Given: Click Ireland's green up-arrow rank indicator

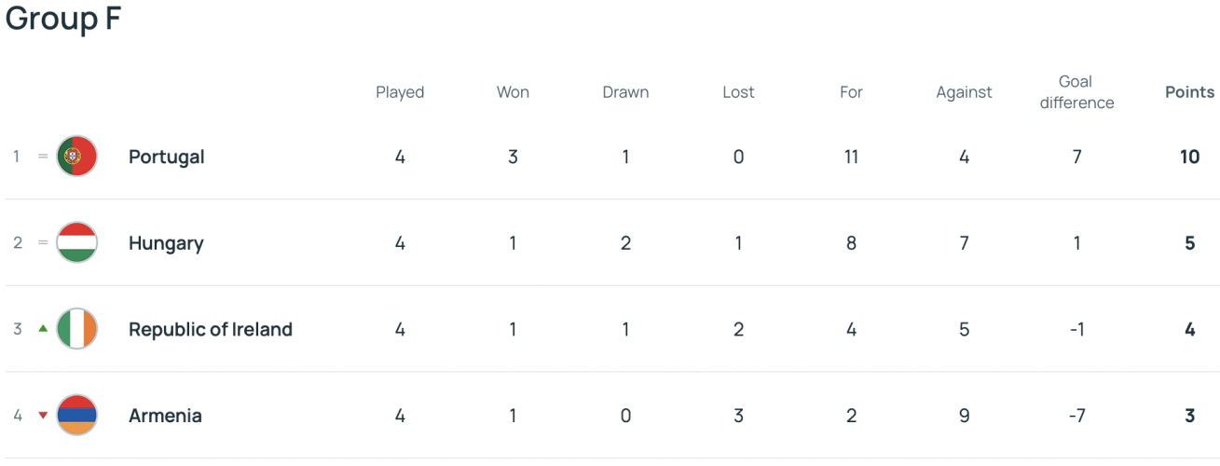Looking at the screenshot, I should coord(43,329).
